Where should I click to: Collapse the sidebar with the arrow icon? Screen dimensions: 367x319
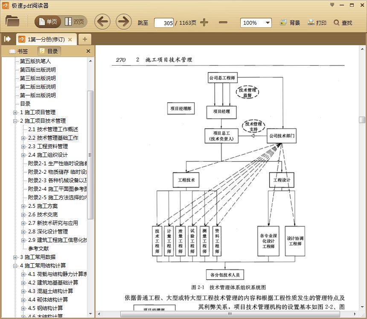(x=7, y=39)
